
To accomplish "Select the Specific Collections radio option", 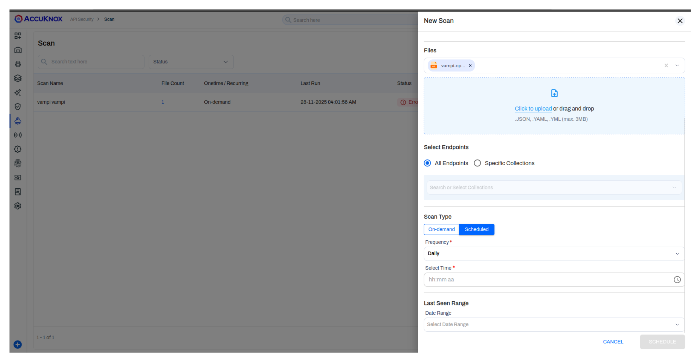I will click(477, 163).
